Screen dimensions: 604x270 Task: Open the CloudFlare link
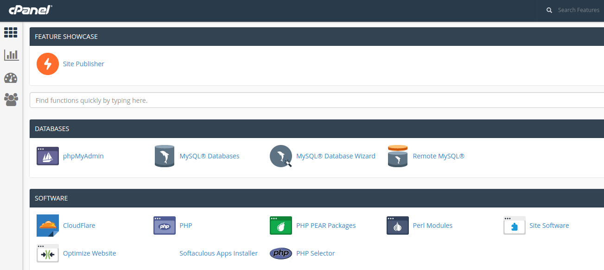[79, 226]
